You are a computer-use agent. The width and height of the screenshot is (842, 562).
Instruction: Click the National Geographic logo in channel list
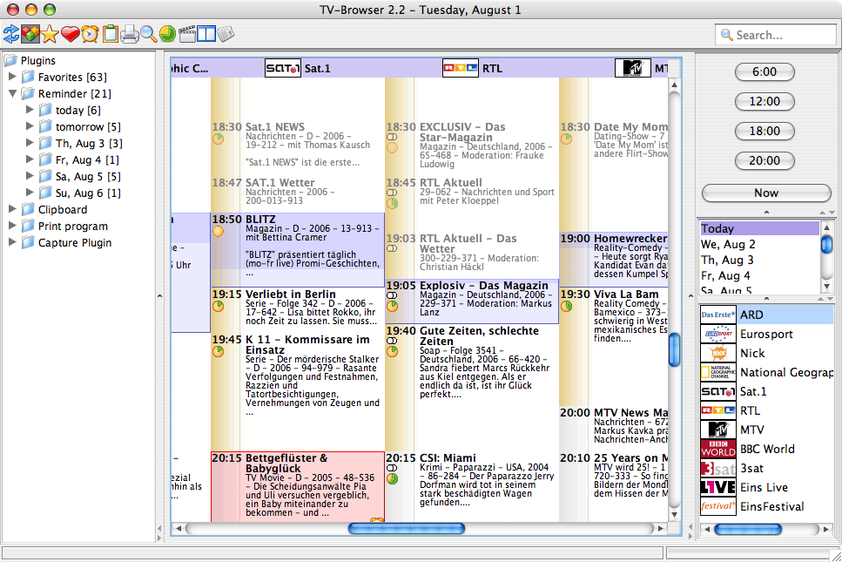(x=718, y=372)
